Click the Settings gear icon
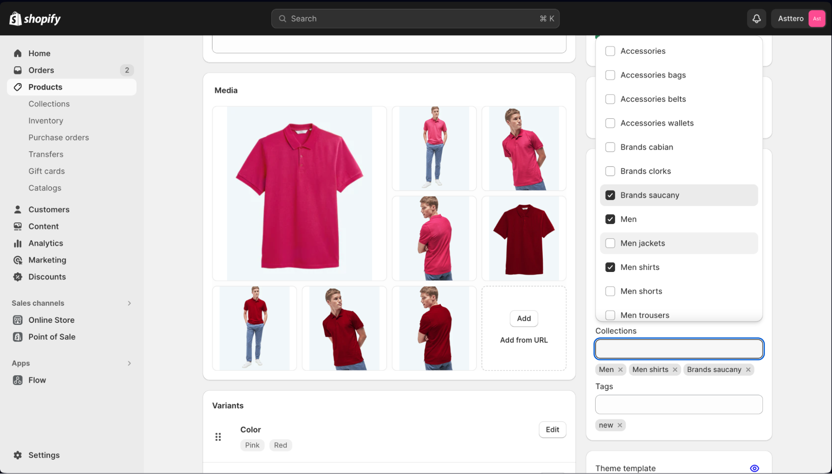Image resolution: width=832 pixels, height=474 pixels. [x=17, y=455]
